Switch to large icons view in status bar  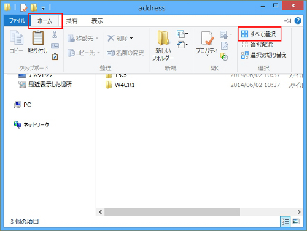click(296, 221)
